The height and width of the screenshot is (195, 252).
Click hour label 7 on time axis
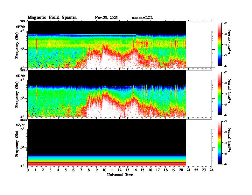(x=81, y=170)
